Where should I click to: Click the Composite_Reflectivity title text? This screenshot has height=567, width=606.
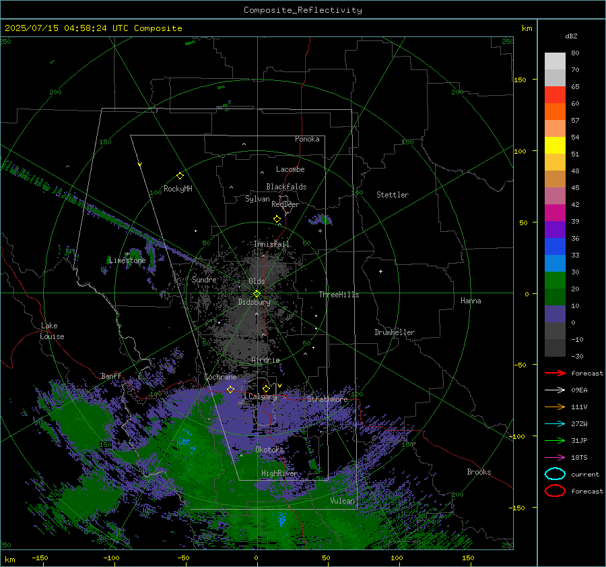pyautogui.click(x=303, y=10)
